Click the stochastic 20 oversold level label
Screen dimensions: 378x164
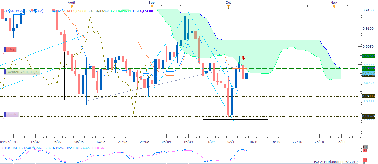pyautogui.click(x=364, y=160)
